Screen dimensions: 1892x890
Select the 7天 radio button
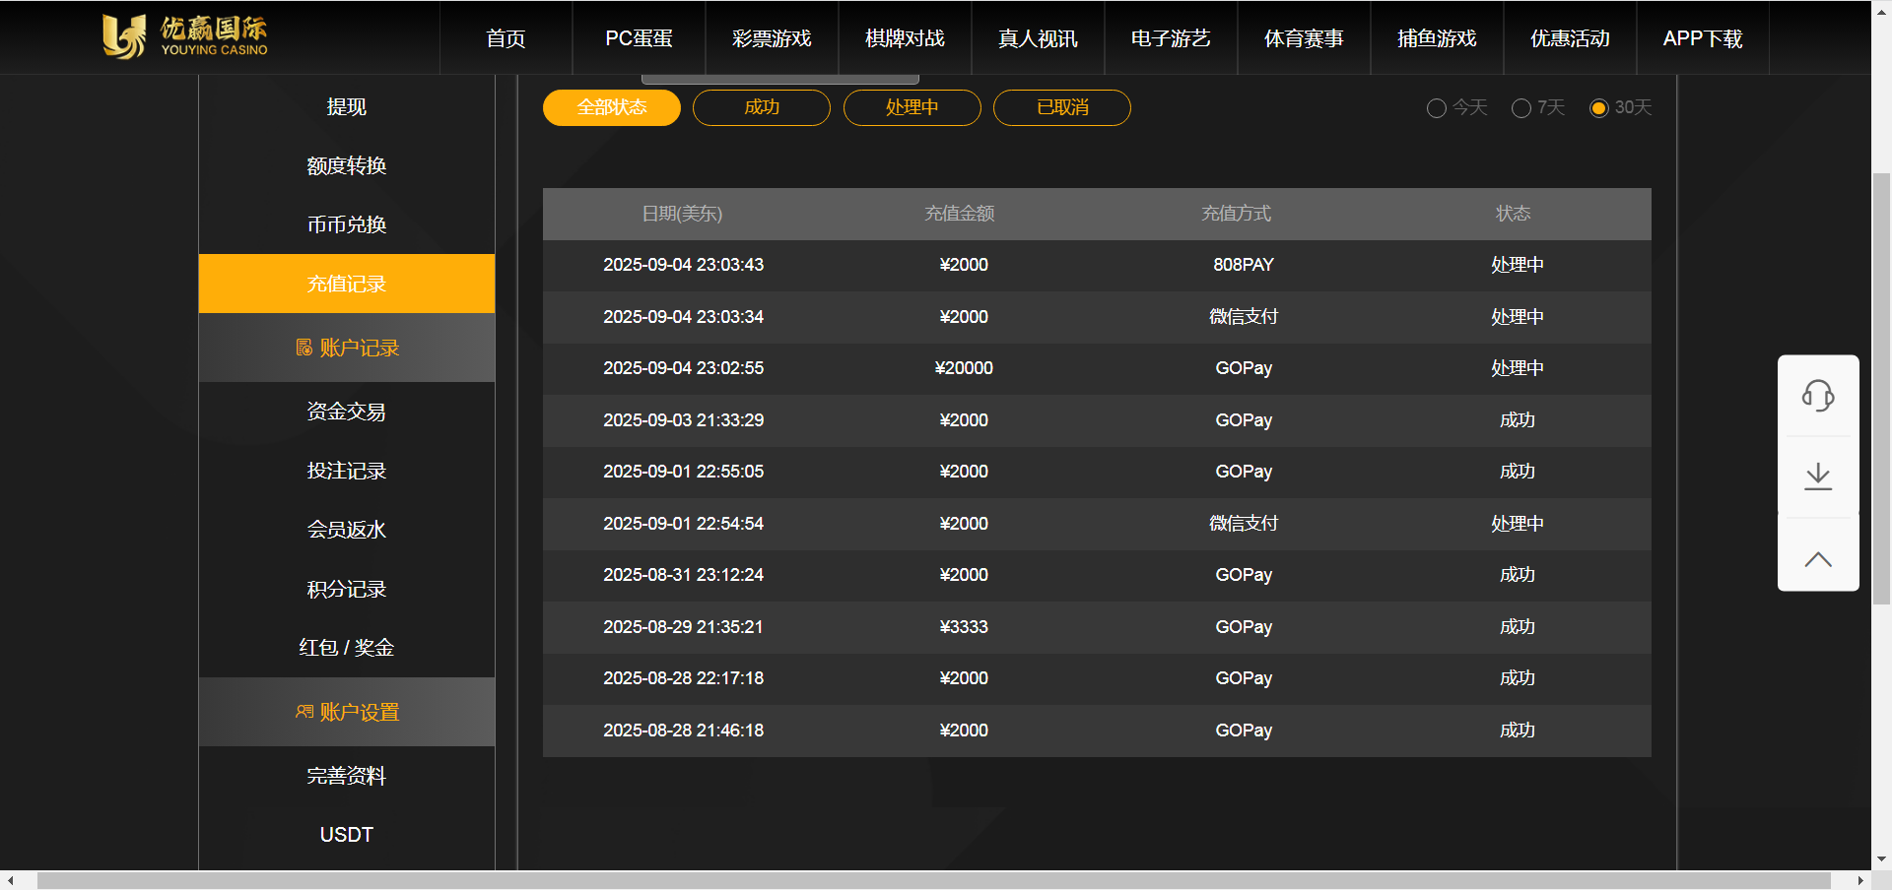1521,108
